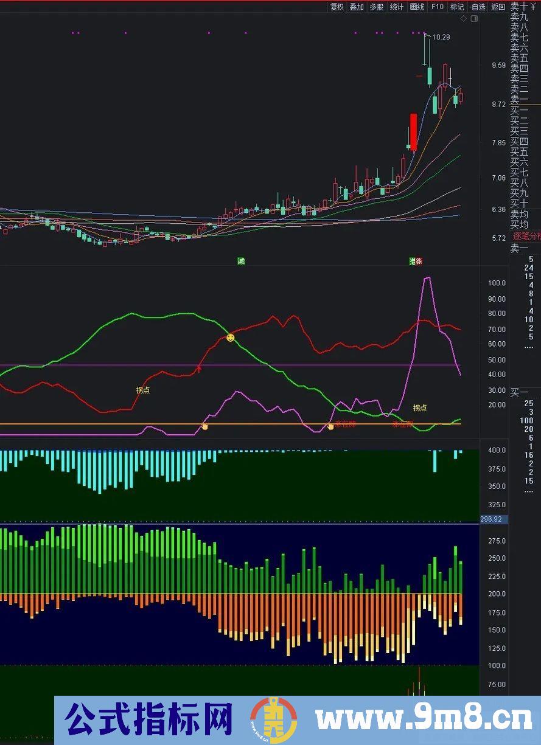The image size is (541, 745).
Task: Click the red up-arrow marker on the red line
Action: (x=199, y=369)
